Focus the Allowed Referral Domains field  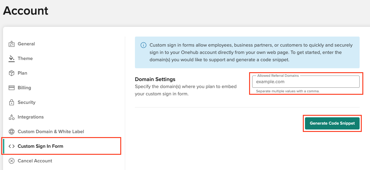point(306,82)
